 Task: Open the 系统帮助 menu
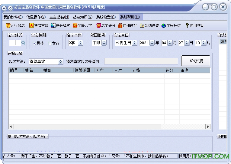130,17
